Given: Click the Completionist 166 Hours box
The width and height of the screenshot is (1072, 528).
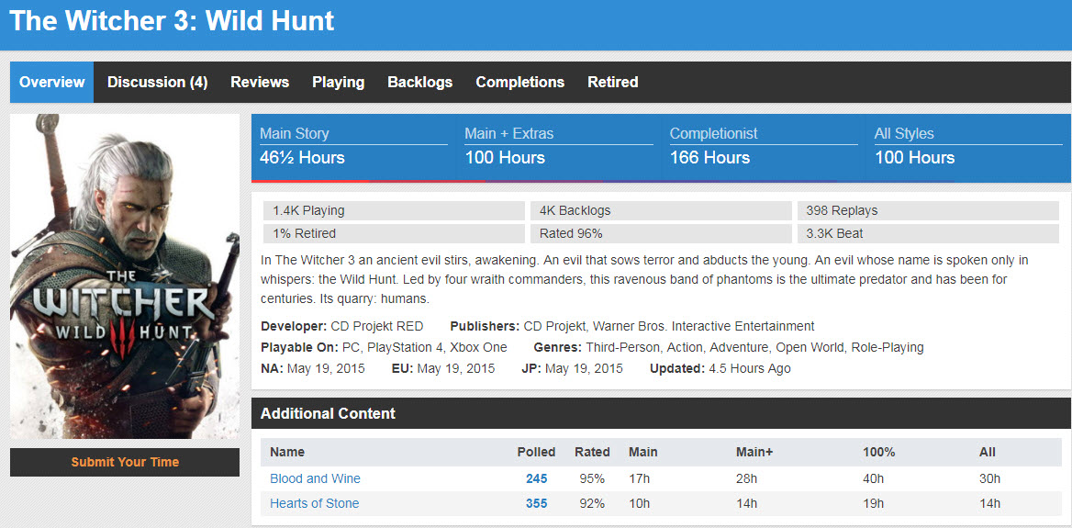Looking at the screenshot, I should tap(764, 147).
